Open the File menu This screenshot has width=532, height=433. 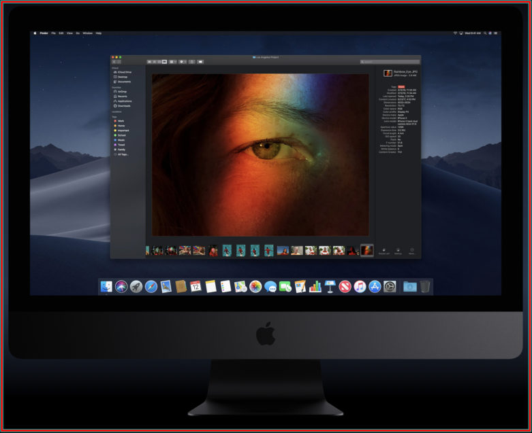pos(53,33)
